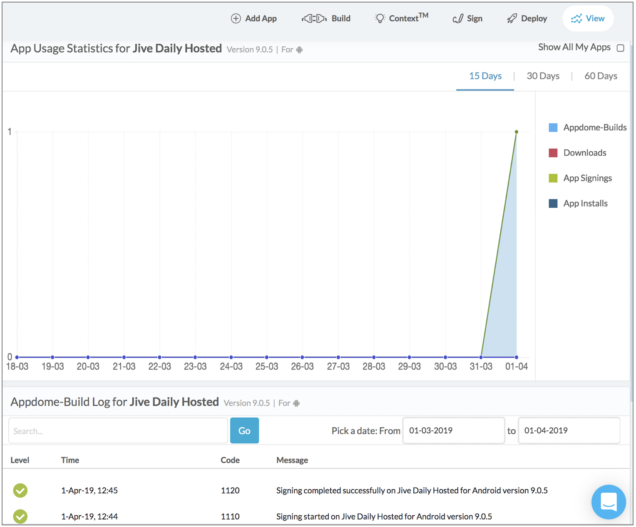This screenshot has width=636, height=527.
Task: Click the Signing completed successfully message
Action: pyautogui.click(x=412, y=490)
